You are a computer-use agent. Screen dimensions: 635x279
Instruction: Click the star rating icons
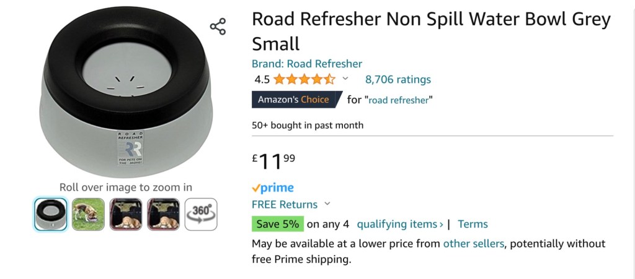tap(304, 79)
